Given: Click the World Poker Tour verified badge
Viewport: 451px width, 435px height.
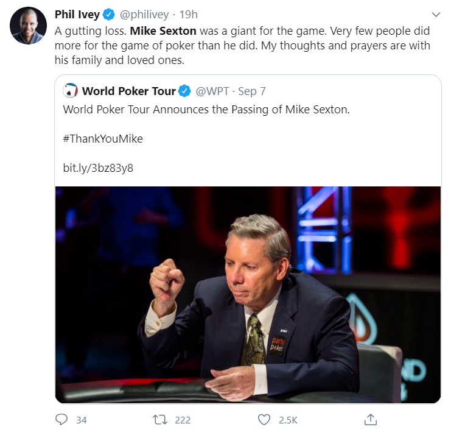Looking at the screenshot, I should [185, 91].
